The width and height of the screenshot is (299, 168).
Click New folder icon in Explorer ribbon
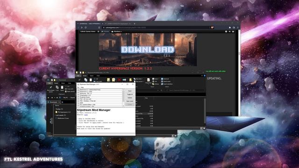click(x=131, y=80)
